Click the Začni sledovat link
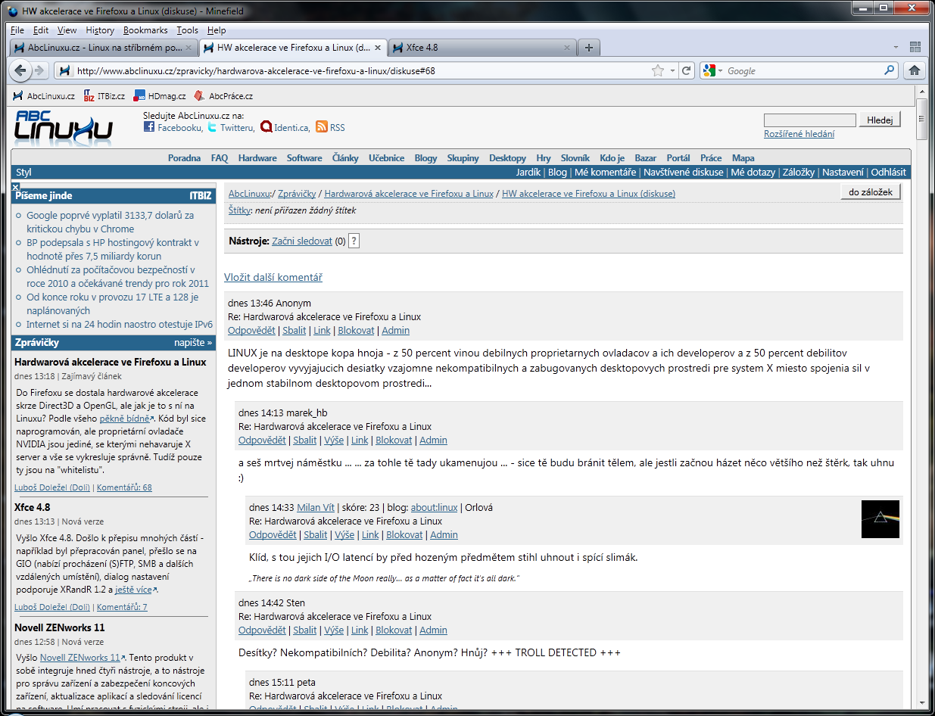Viewport: 935px width, 716px height. click(x=302, y=241)
